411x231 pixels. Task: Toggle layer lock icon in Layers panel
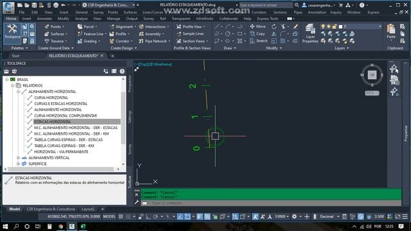(x=334, y=26)
